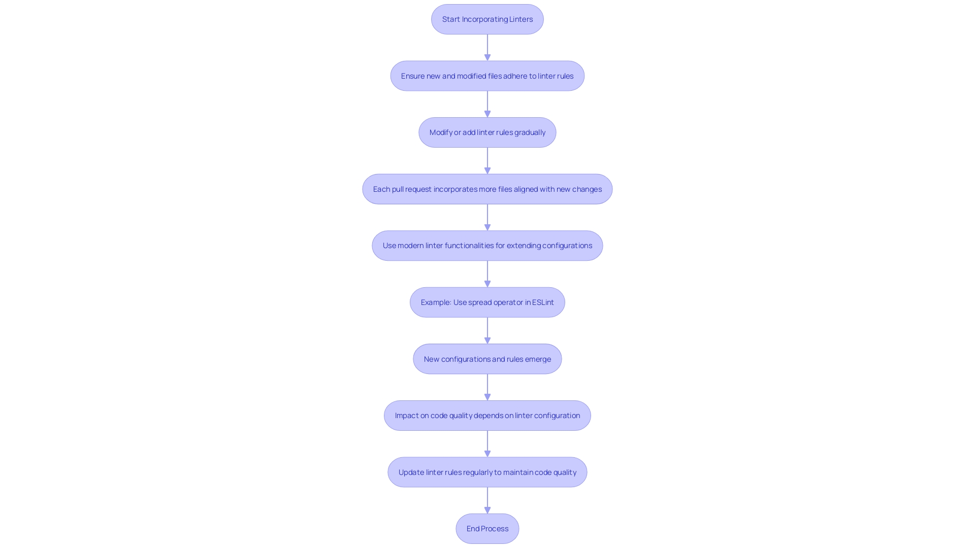
Task: Expand the Use modern linter functionalities step
Action: point(487,246)
